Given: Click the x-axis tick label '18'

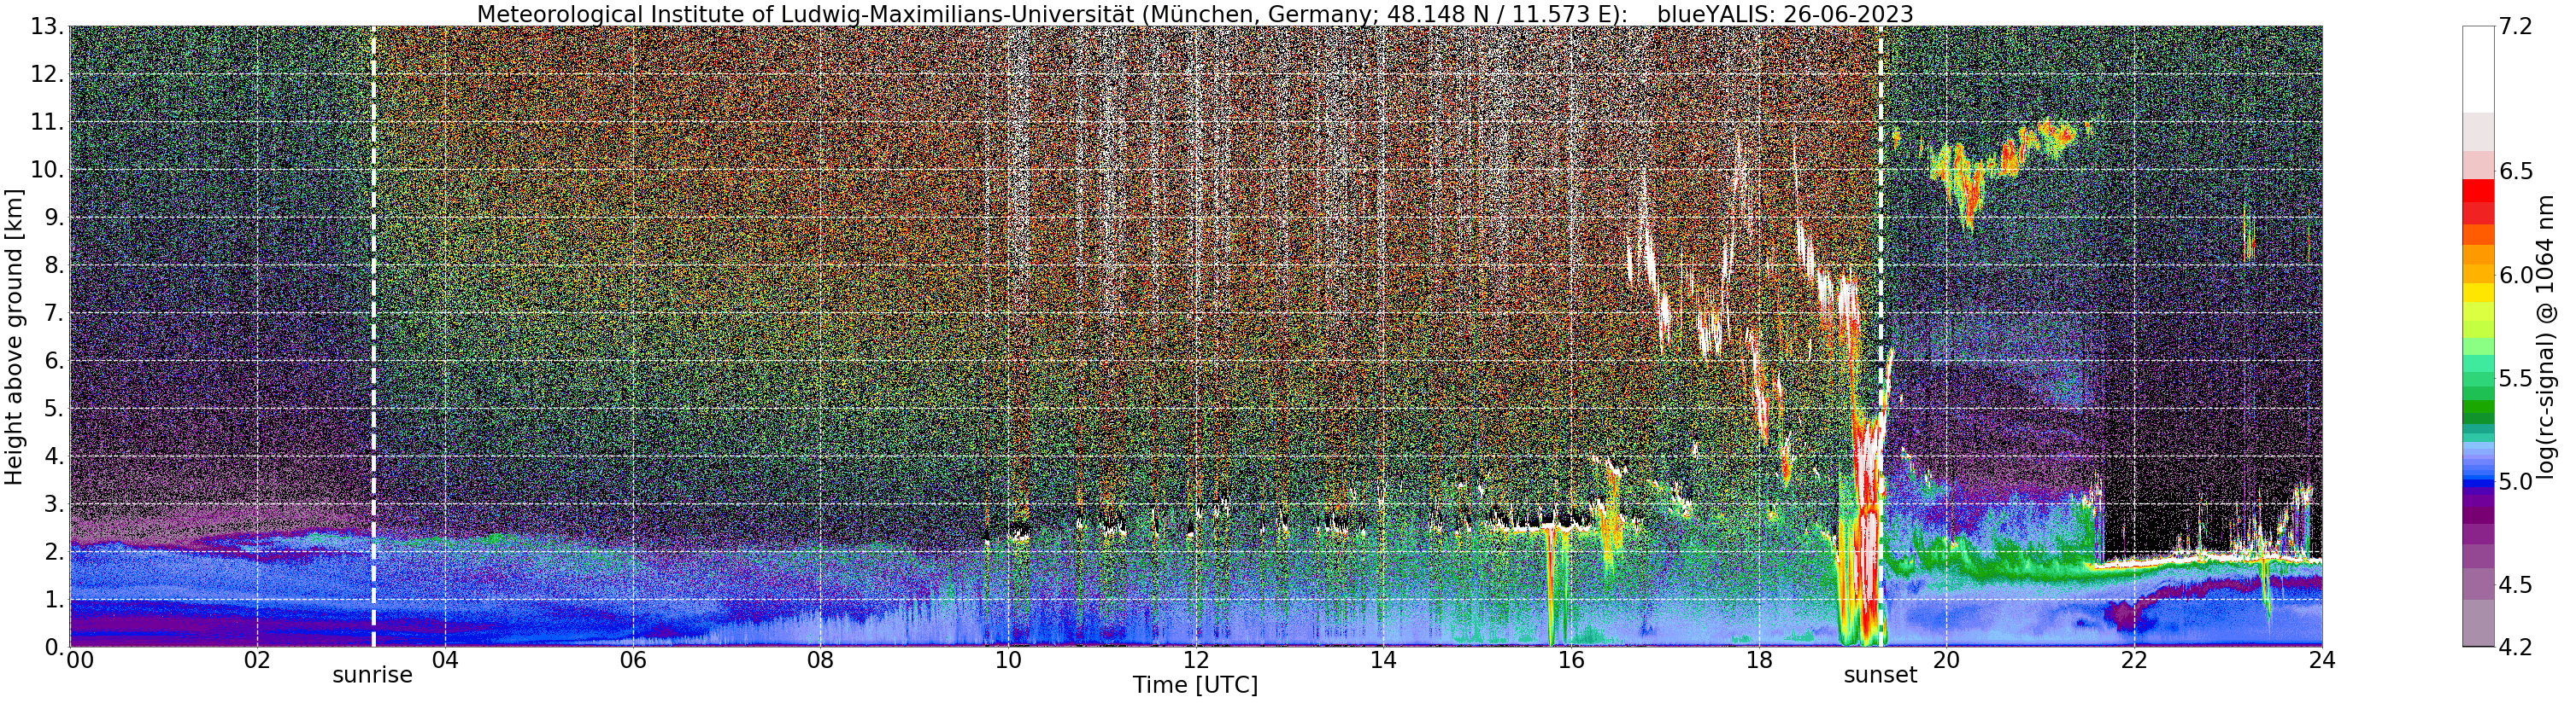Looking at the screenshot, I should click(x=1759, y=660).
